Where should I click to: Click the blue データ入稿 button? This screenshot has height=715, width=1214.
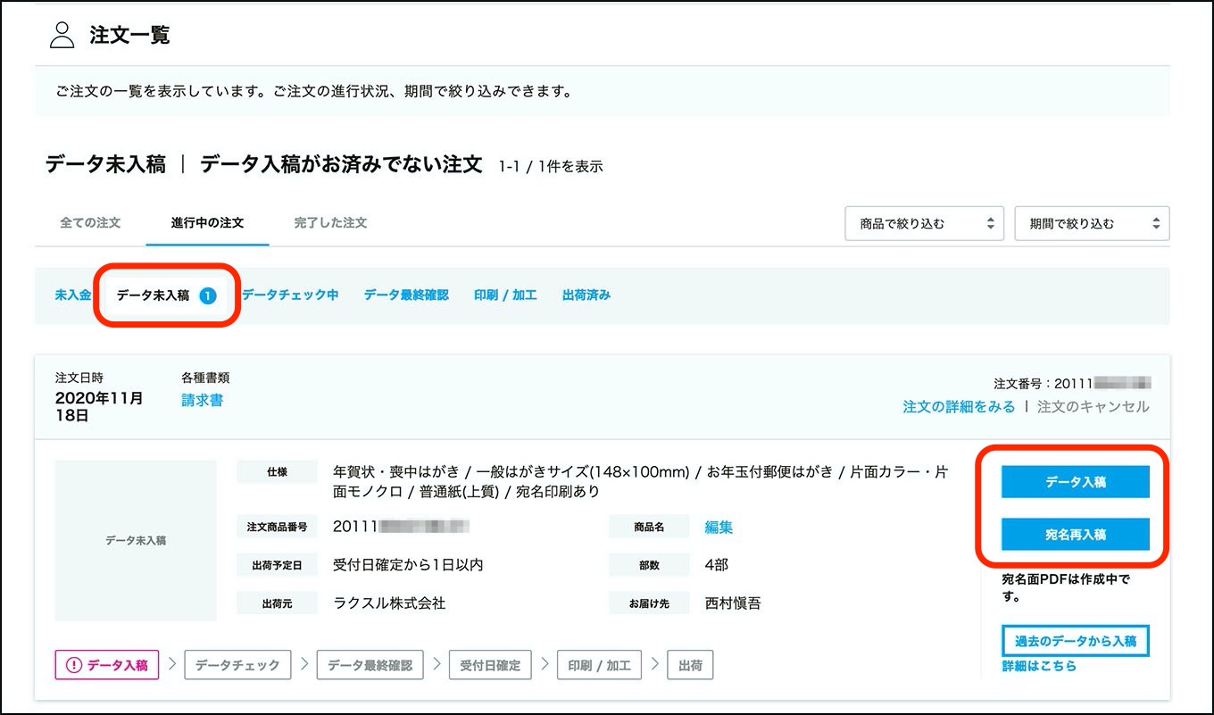(1076, 482)
